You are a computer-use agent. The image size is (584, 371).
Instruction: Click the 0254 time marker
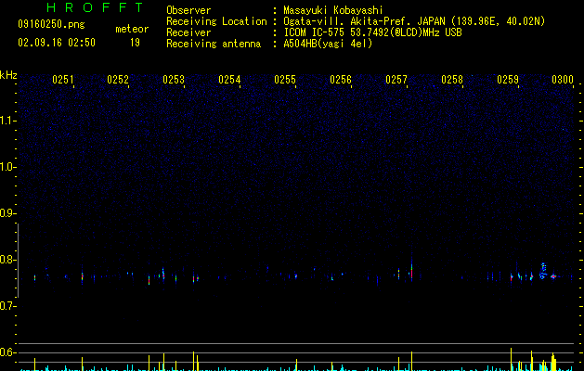click(x=229, y=80)
